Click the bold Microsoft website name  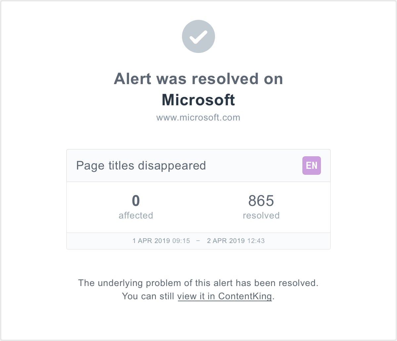tap(198, 100)
